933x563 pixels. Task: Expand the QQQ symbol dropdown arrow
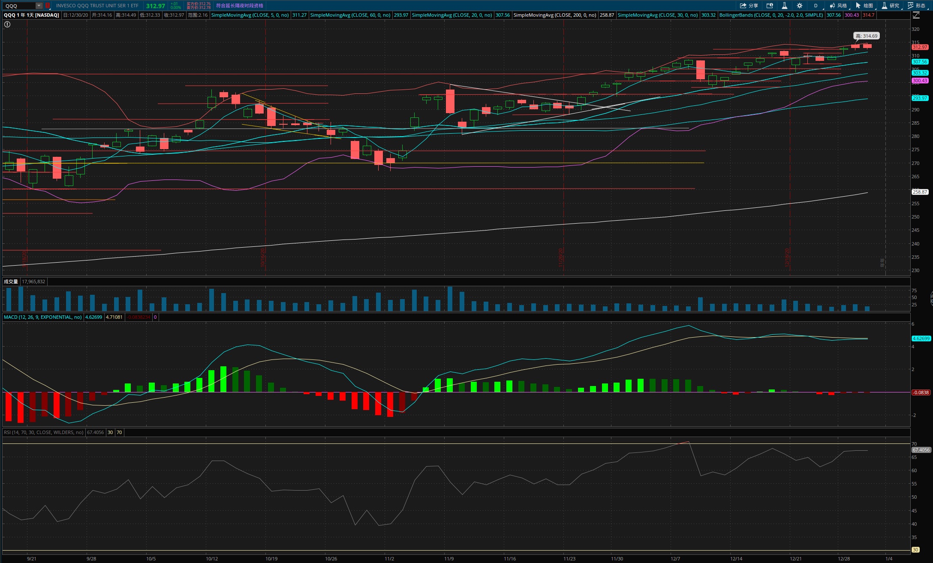39,6
